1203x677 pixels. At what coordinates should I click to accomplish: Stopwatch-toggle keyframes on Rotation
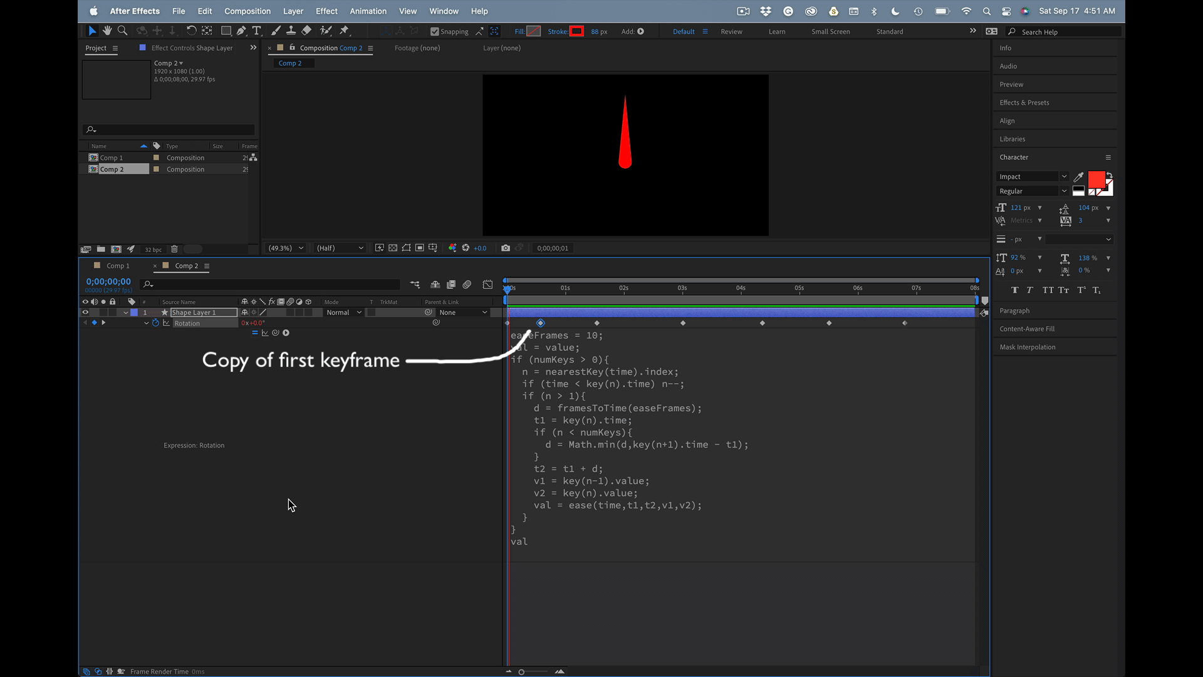pos(155,323)
